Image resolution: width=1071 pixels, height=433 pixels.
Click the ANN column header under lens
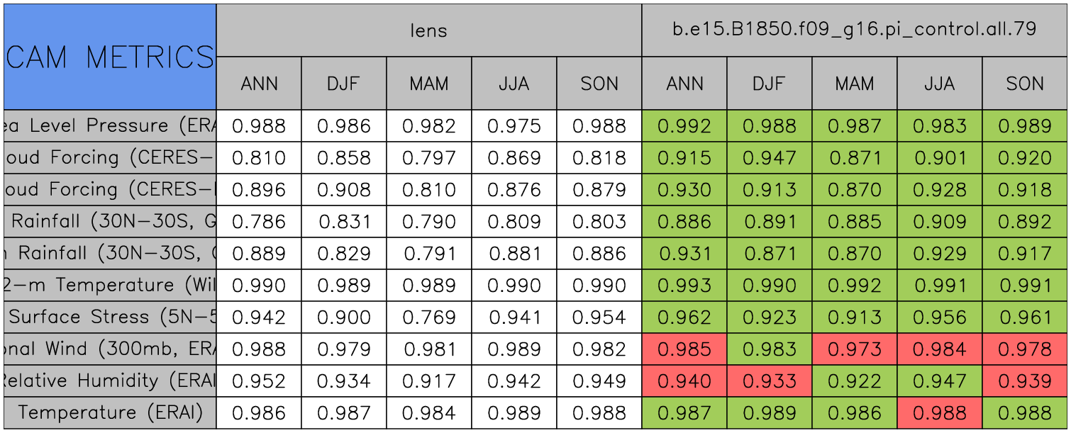tap(259, 84)
